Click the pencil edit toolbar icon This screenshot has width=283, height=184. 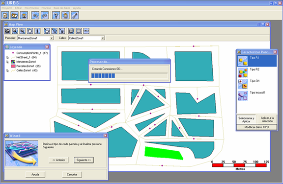click(75, 16)
